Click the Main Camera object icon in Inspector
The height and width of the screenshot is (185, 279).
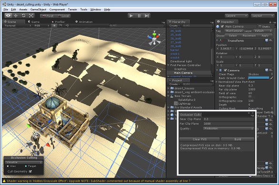218,27
